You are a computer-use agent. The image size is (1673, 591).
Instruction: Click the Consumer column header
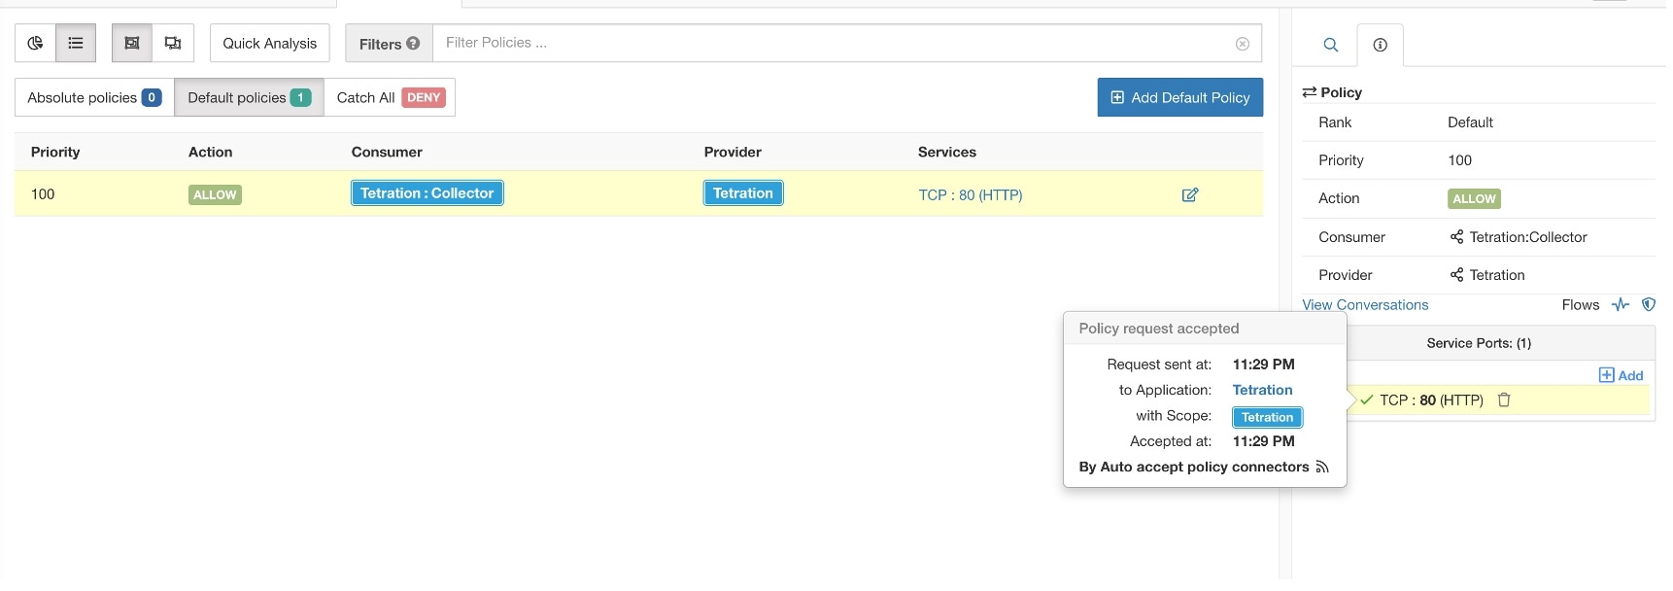tap(387, 152)
